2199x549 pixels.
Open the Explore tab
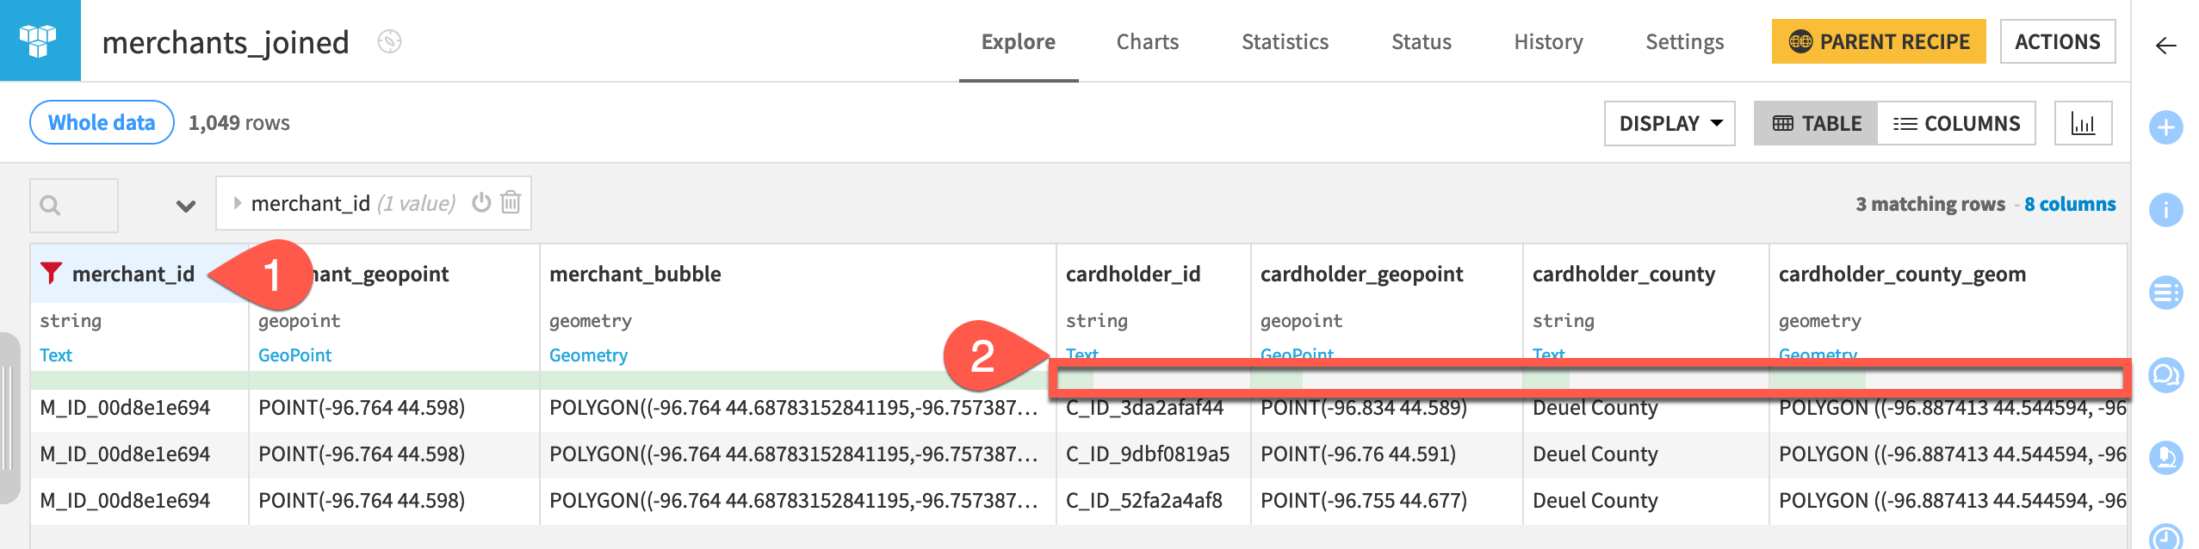click(x=1018, y=41)
